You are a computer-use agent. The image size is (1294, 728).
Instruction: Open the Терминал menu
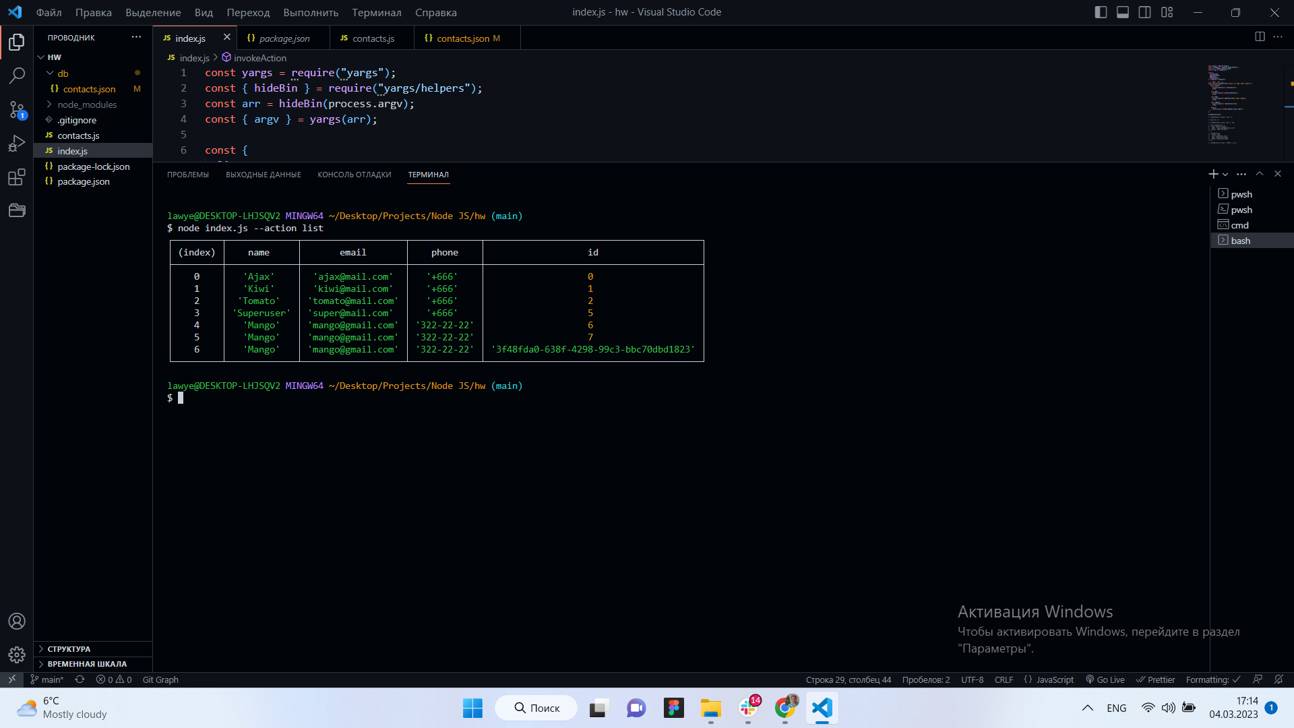376,12
